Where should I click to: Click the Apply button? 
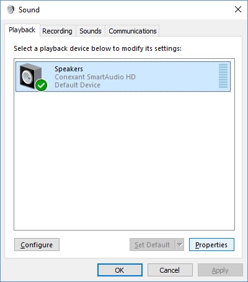[x=220, y=270]
